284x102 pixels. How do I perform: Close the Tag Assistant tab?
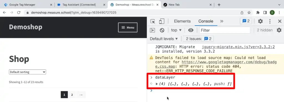[x=104, y=5]
